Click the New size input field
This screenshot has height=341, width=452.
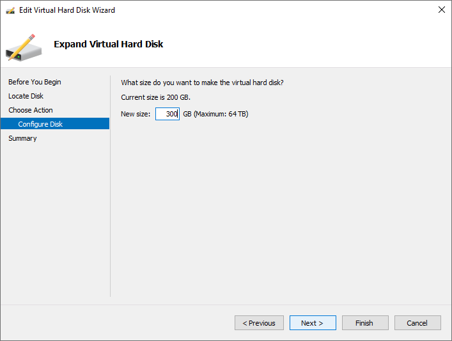click(x=167, y=114)
